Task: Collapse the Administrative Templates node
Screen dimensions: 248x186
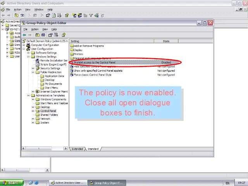Action: 28,95
